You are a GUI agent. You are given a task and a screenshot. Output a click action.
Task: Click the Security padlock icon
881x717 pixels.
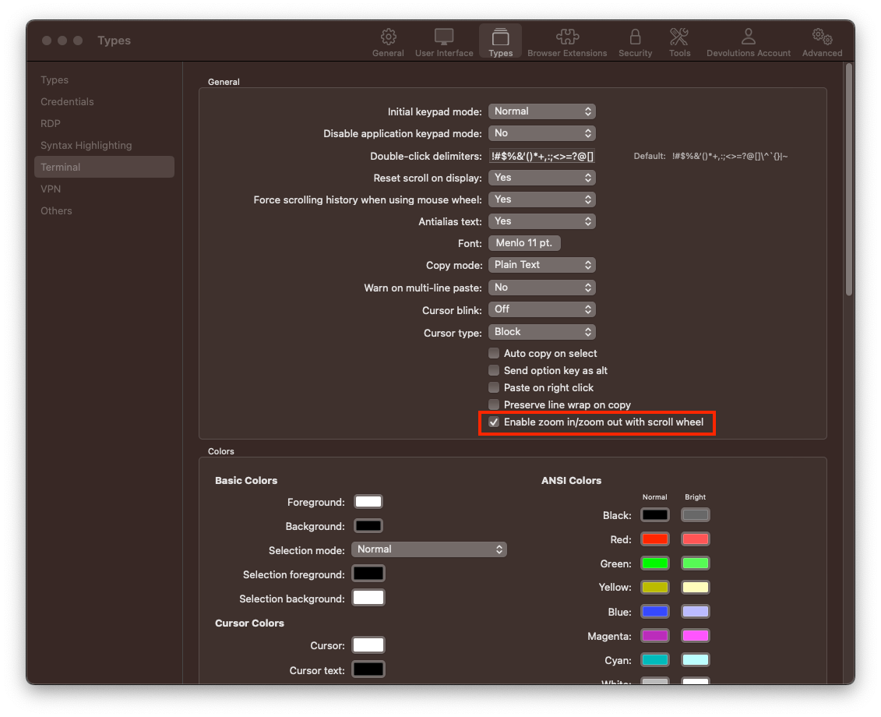pos(635,41)
